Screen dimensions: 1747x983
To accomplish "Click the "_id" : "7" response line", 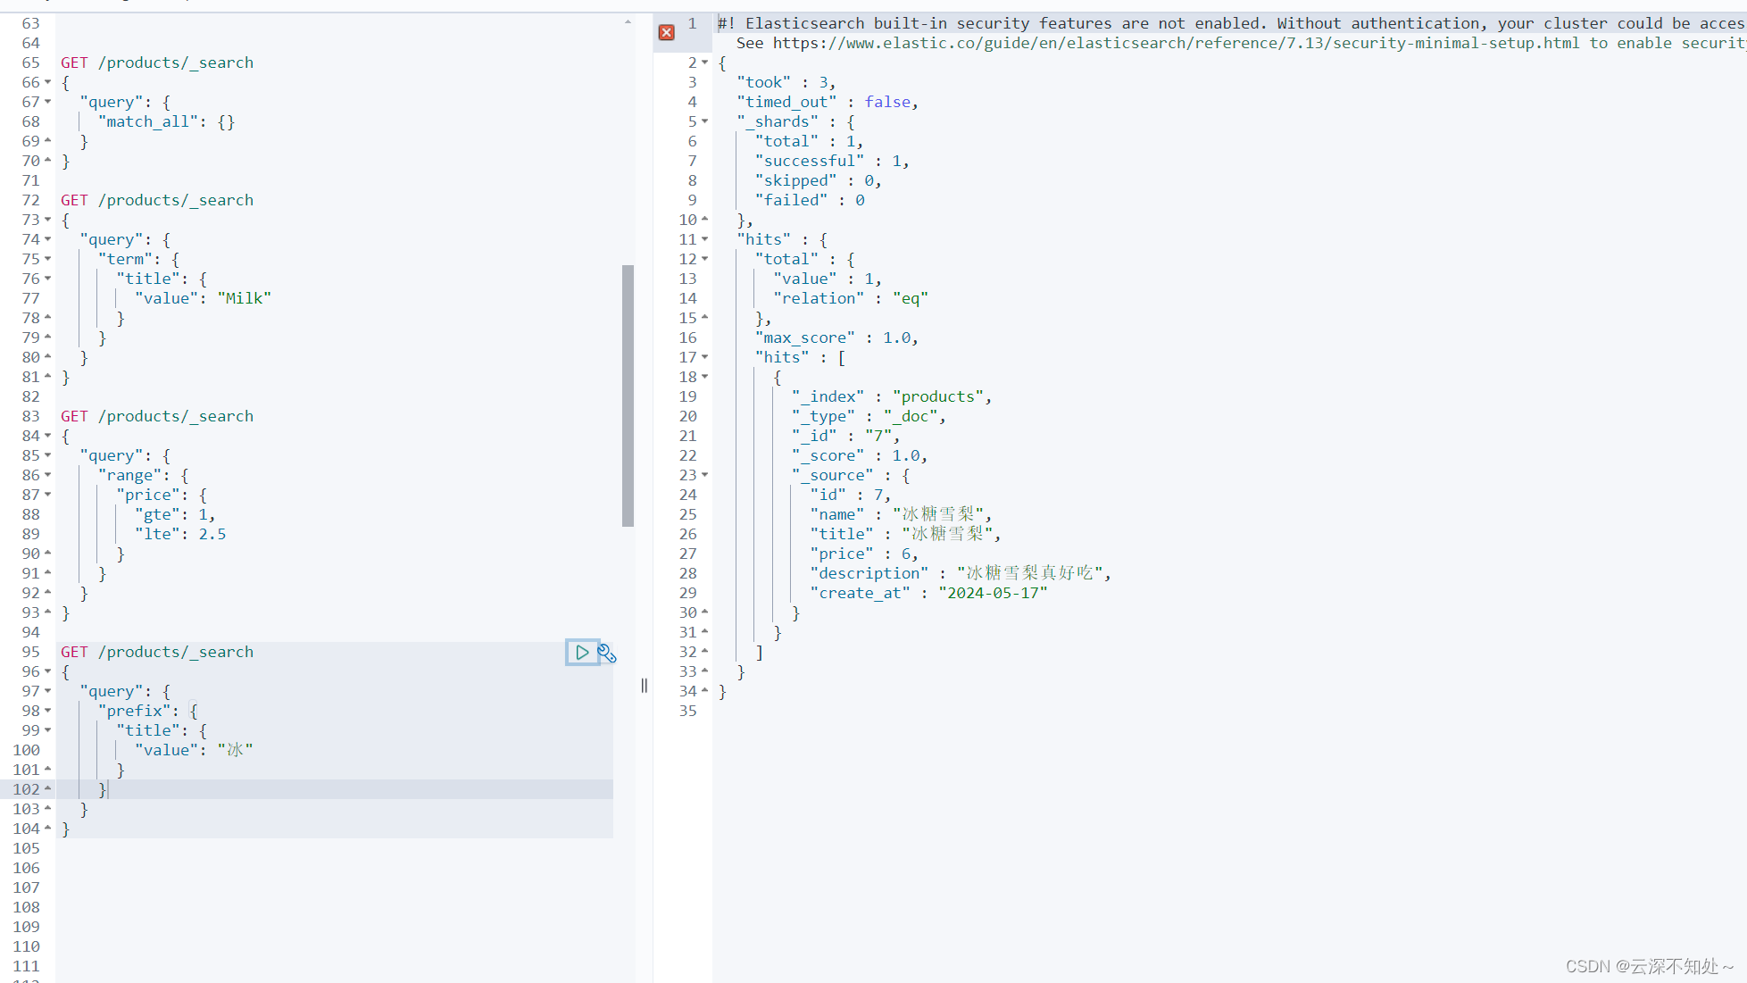I will pos(845,436).
